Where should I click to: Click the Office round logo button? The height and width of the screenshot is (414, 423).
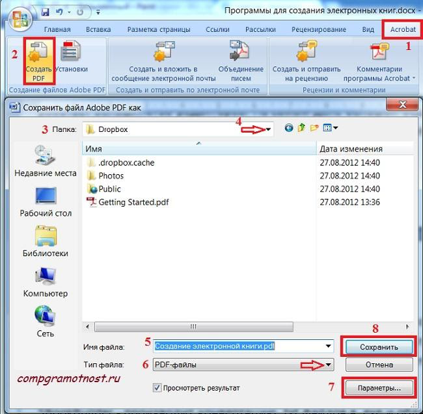[x=19, y=18]
